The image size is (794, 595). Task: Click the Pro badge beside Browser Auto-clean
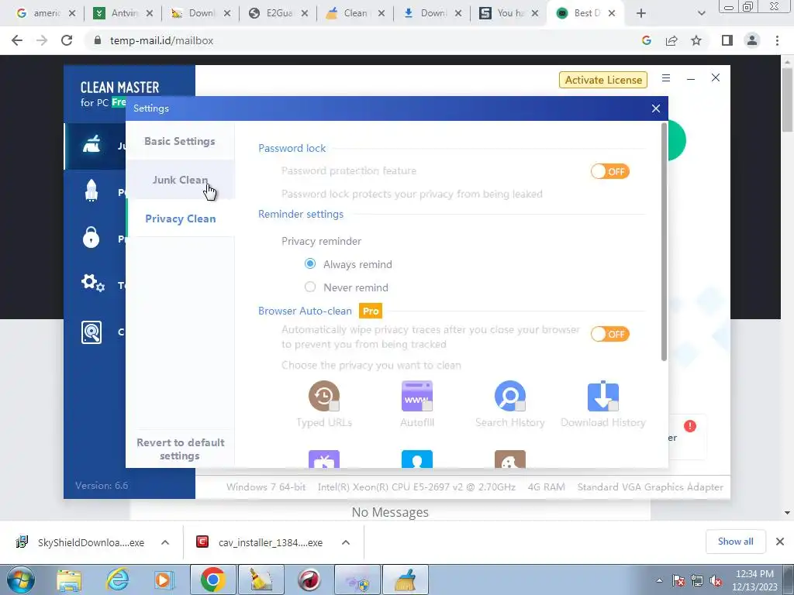click(x=371, y=311)
